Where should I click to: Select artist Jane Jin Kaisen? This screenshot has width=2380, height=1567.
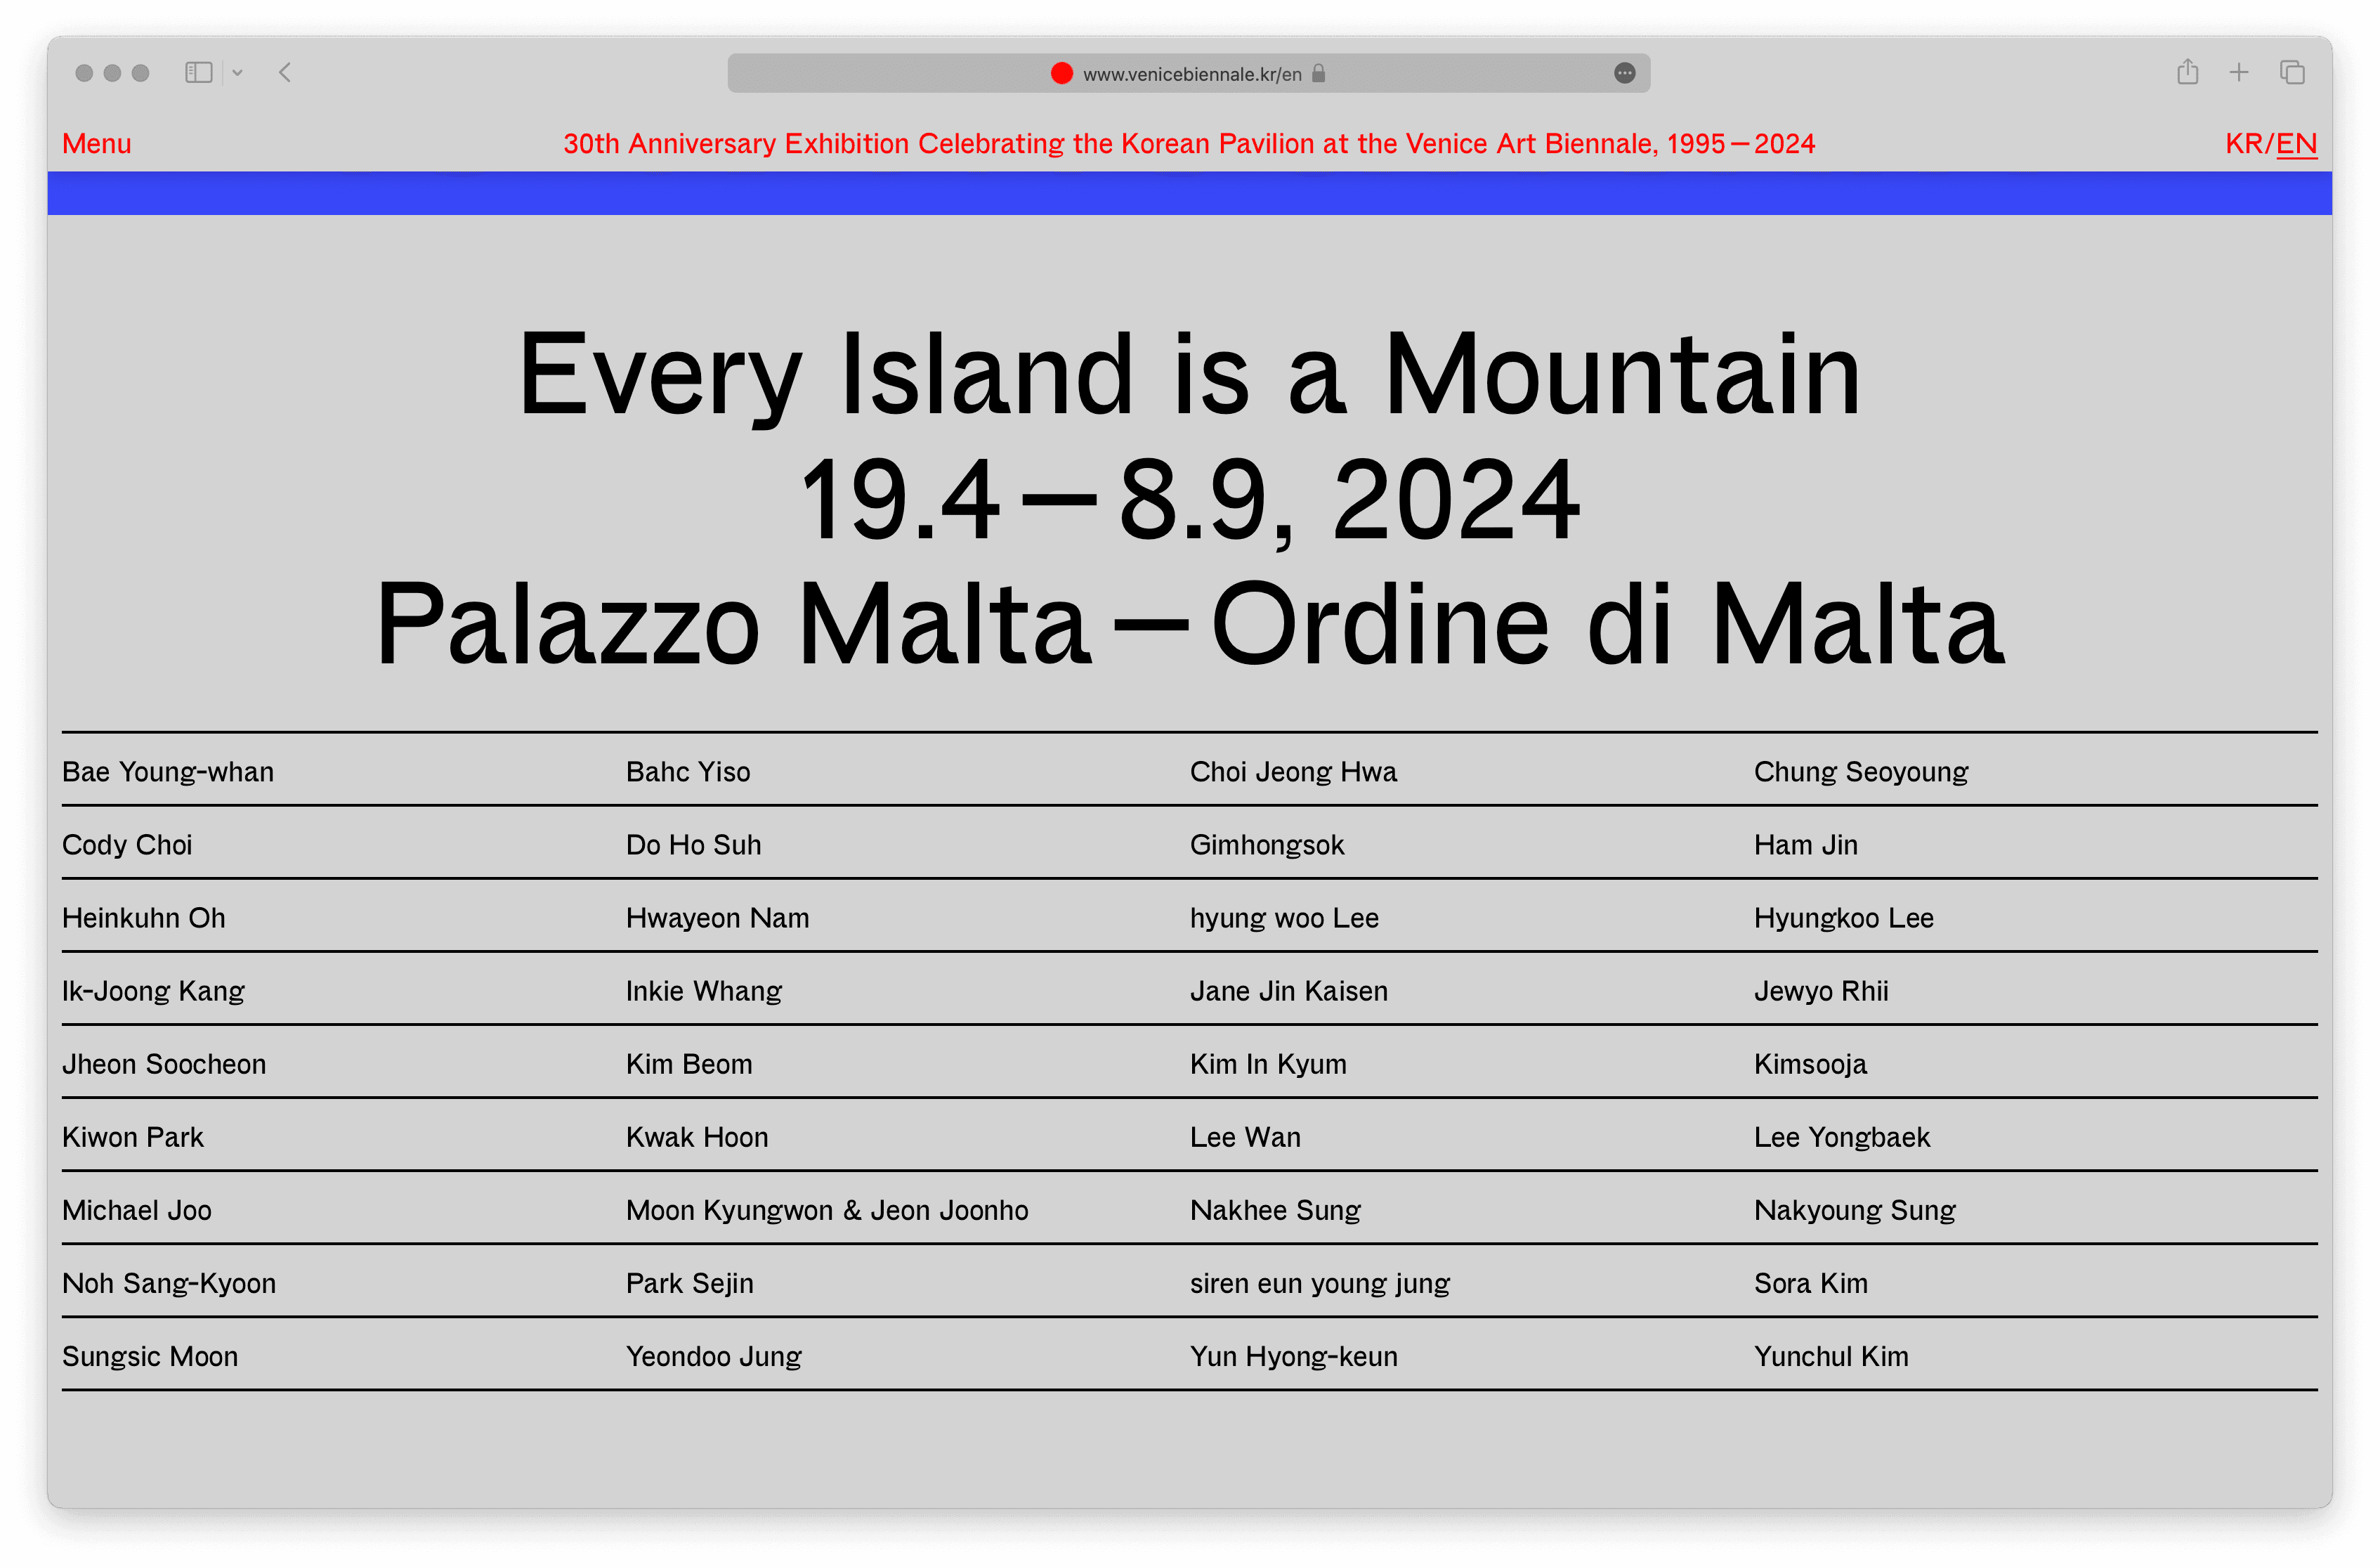click(1288, 991)
